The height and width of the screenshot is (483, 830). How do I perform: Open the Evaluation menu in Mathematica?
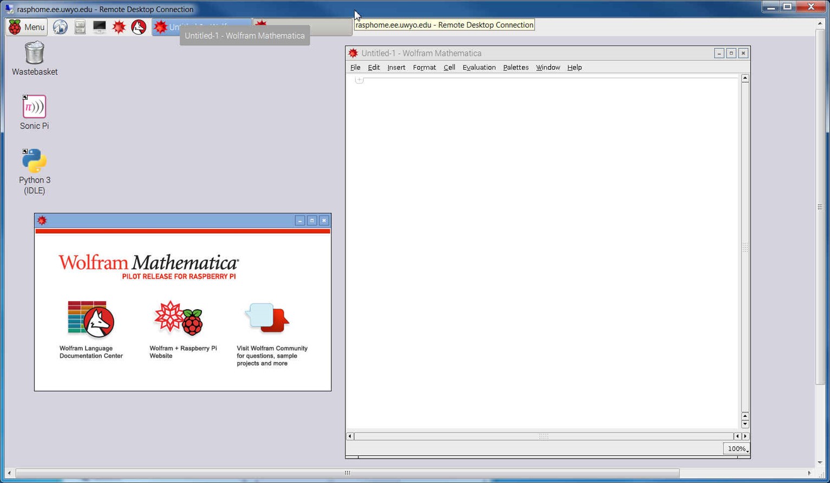point(479,68)
